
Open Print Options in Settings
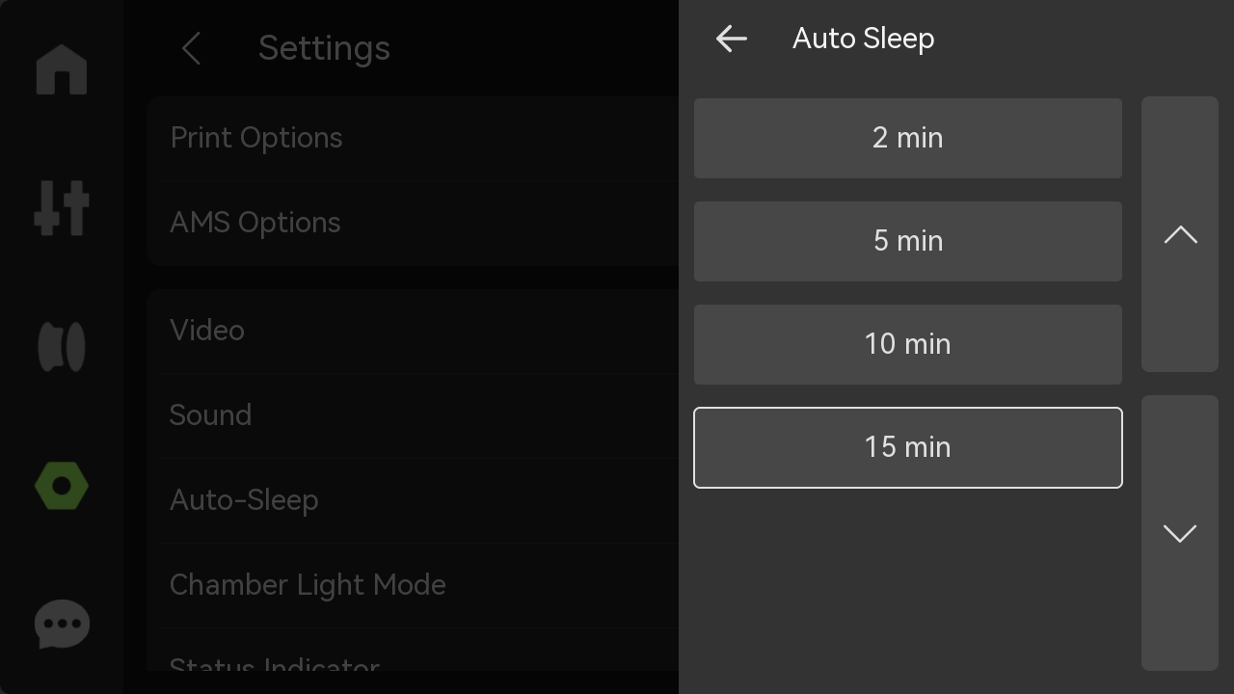pos(413,138)
